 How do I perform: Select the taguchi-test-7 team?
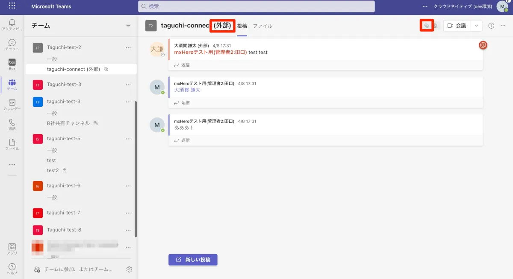click(64, 213)
